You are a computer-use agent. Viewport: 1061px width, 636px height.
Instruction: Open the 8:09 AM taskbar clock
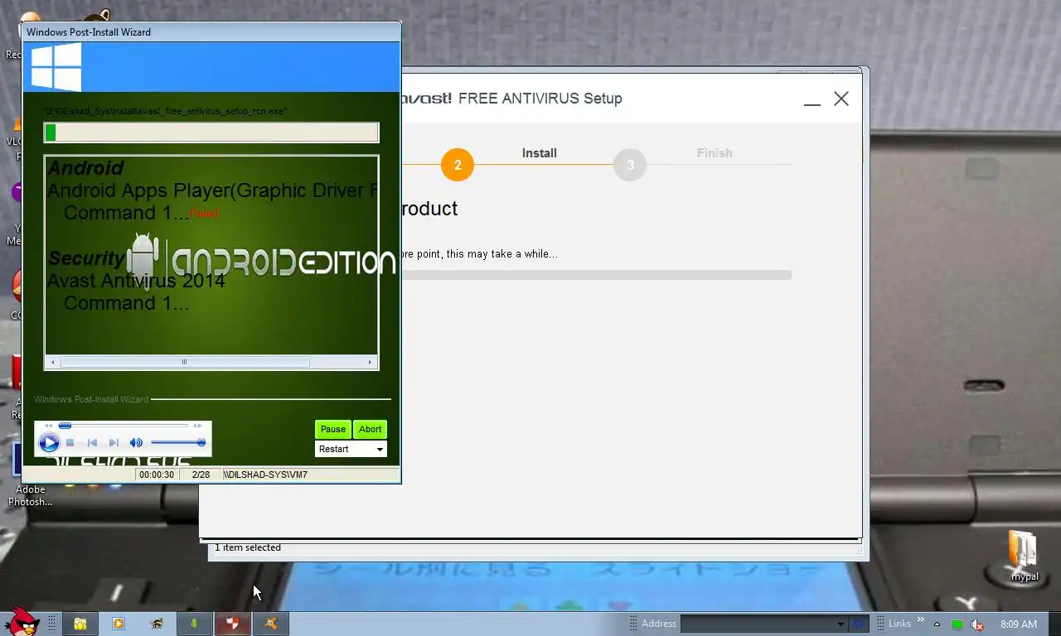1019,624
